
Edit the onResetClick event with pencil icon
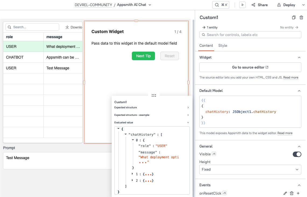[285, 193]
